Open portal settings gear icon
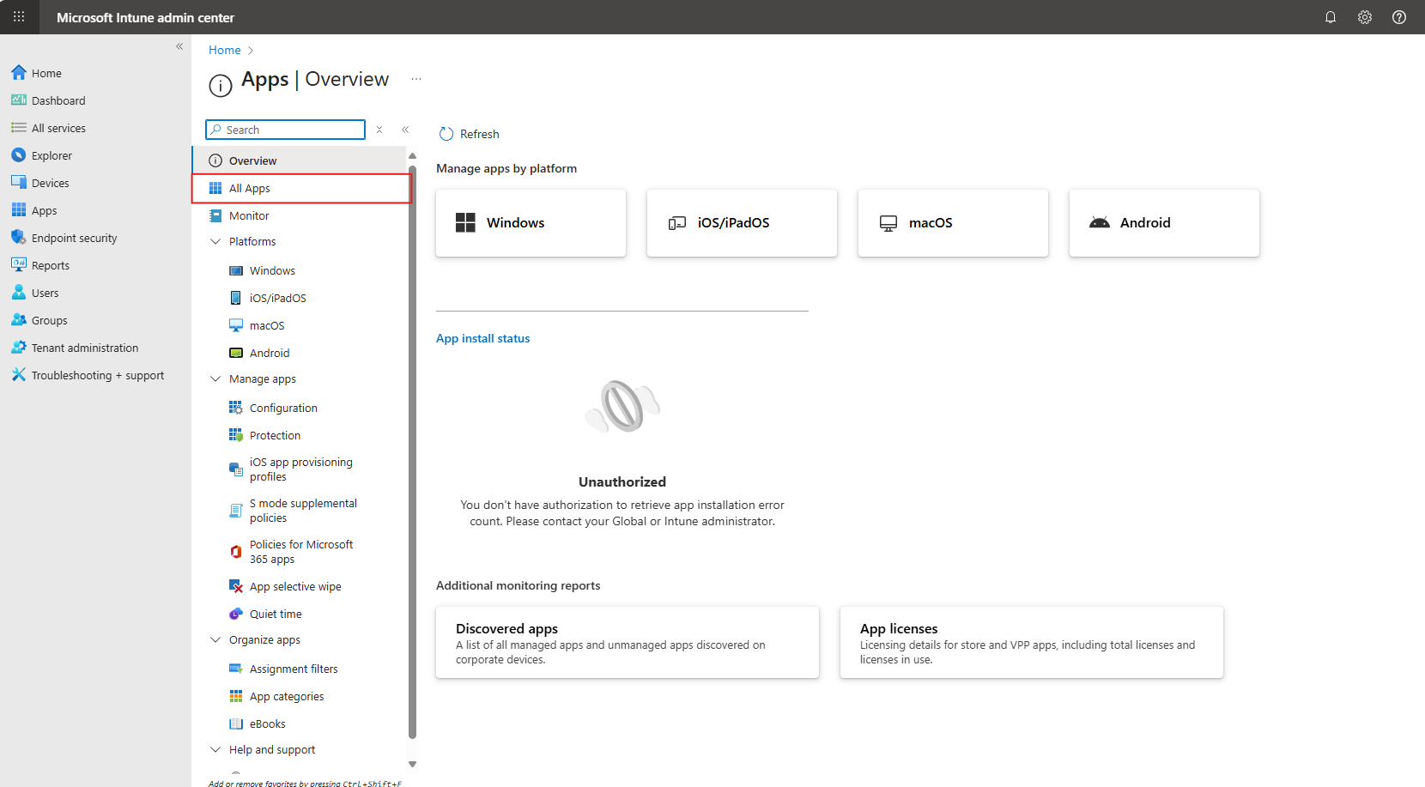Image resolution: width=1425 pixels, height=787 pixels. pos(1365,17)
